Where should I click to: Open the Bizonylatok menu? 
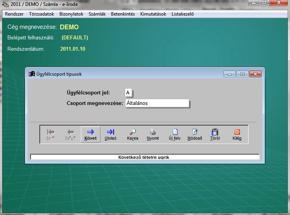click(x=71, y=14)
